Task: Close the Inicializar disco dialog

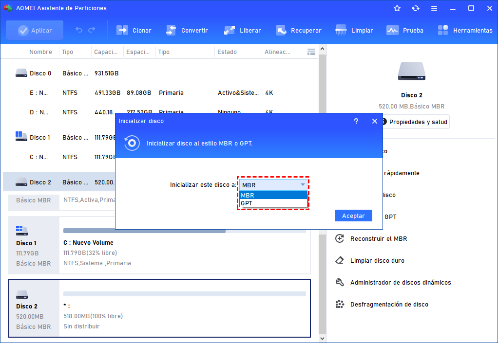Action: tap(375, 121)
